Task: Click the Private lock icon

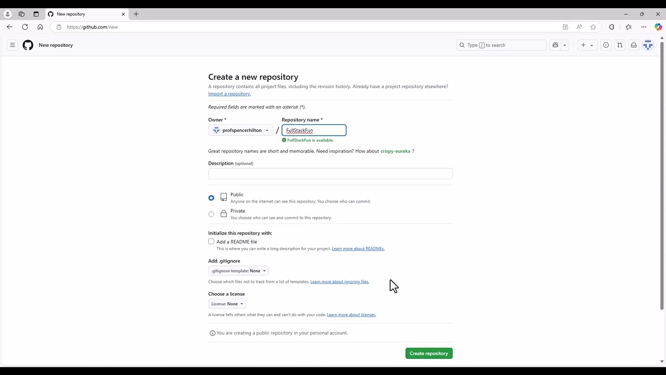Action: (224, 214)
